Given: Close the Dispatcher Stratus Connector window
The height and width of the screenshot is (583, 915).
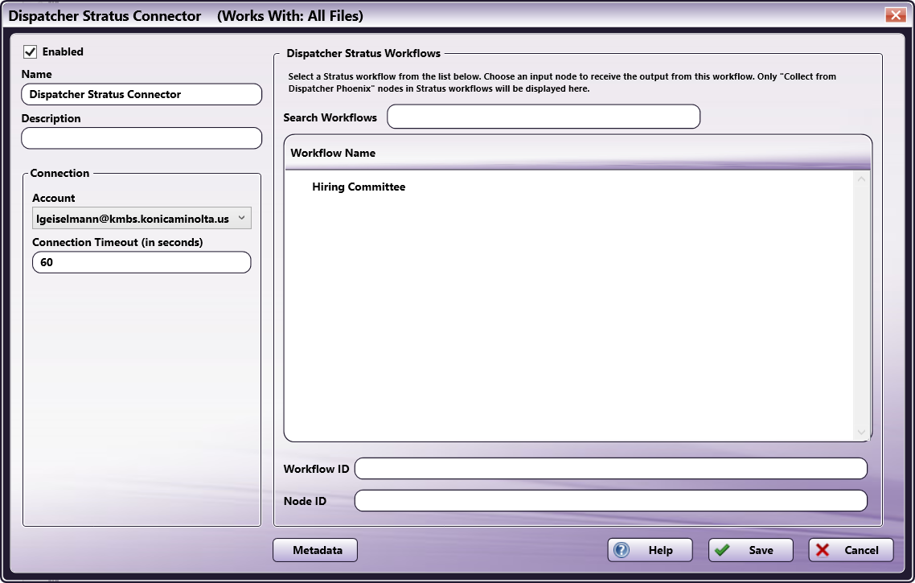Looking at the screenshot, I should coord(895,15).
